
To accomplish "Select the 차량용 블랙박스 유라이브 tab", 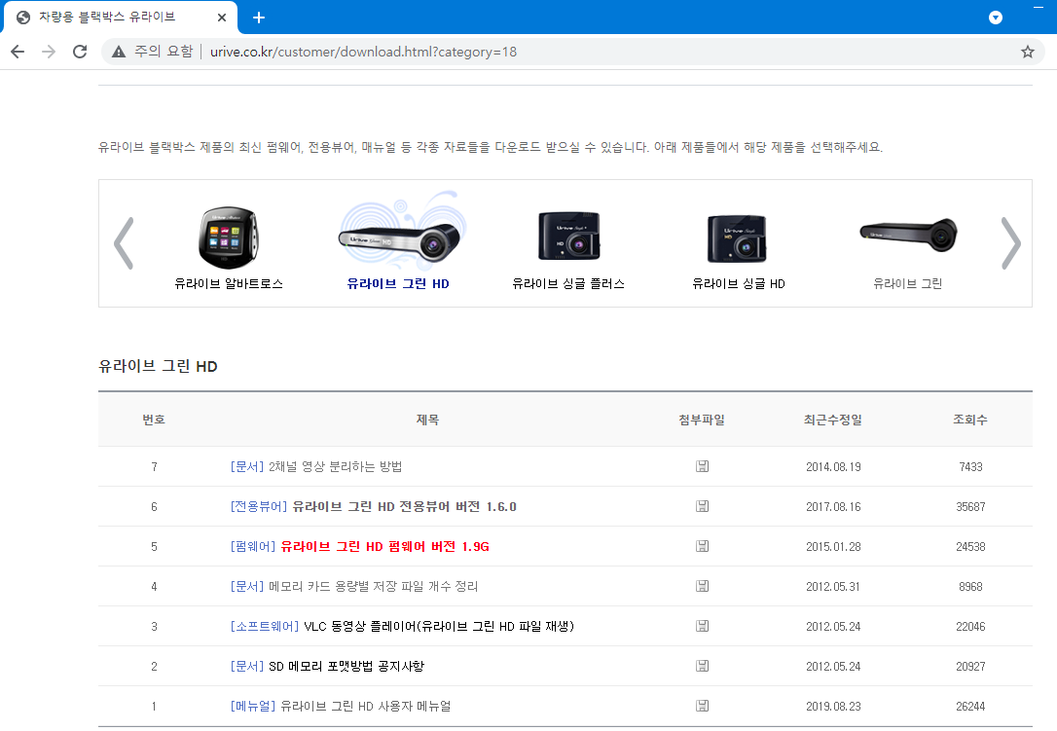I will pos(120,18).
